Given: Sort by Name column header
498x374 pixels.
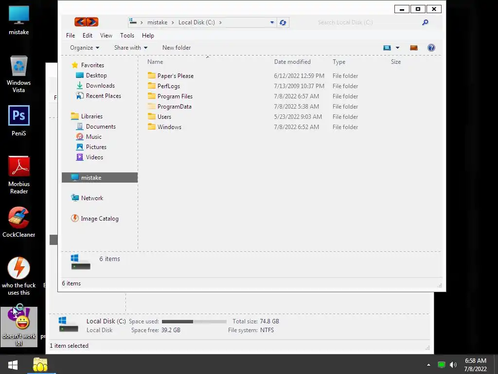Looking at the screenshot, I should 155,62.
